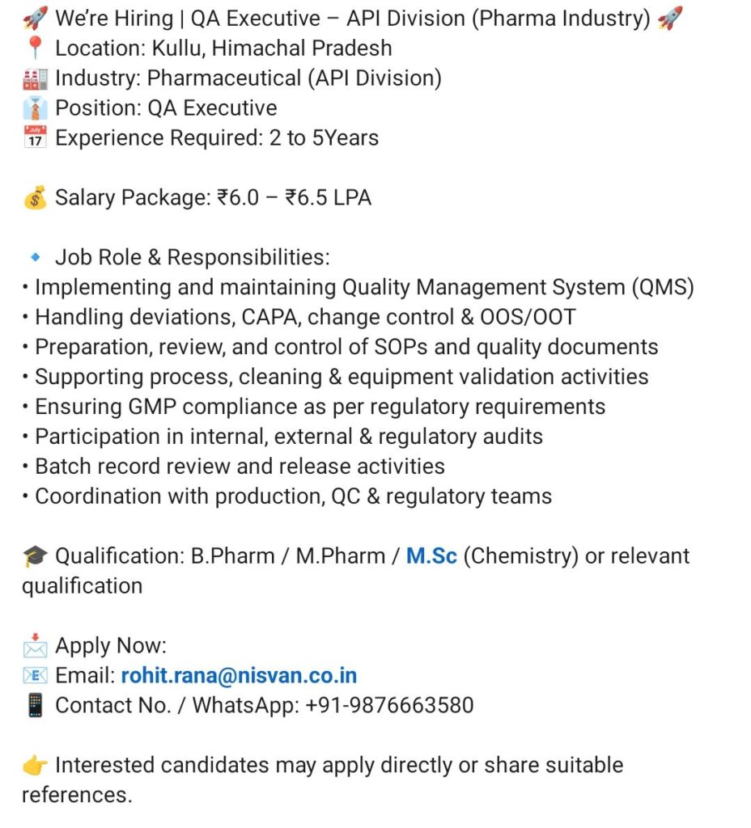The image size is (751, 828).
Task: Click the blue diamond before Job Role
Action: (x=35, y=258)
